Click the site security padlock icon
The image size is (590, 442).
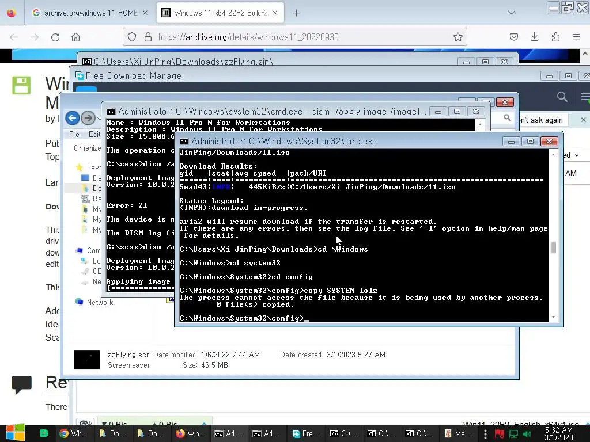click(x=148, y=37)
